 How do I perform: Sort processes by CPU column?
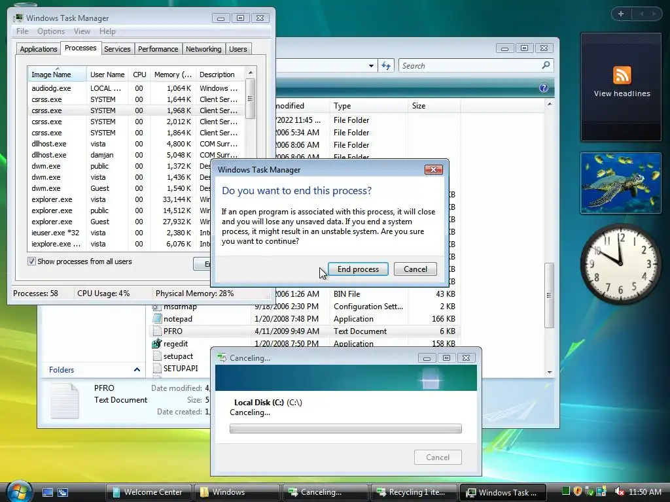tap(139, 75)
